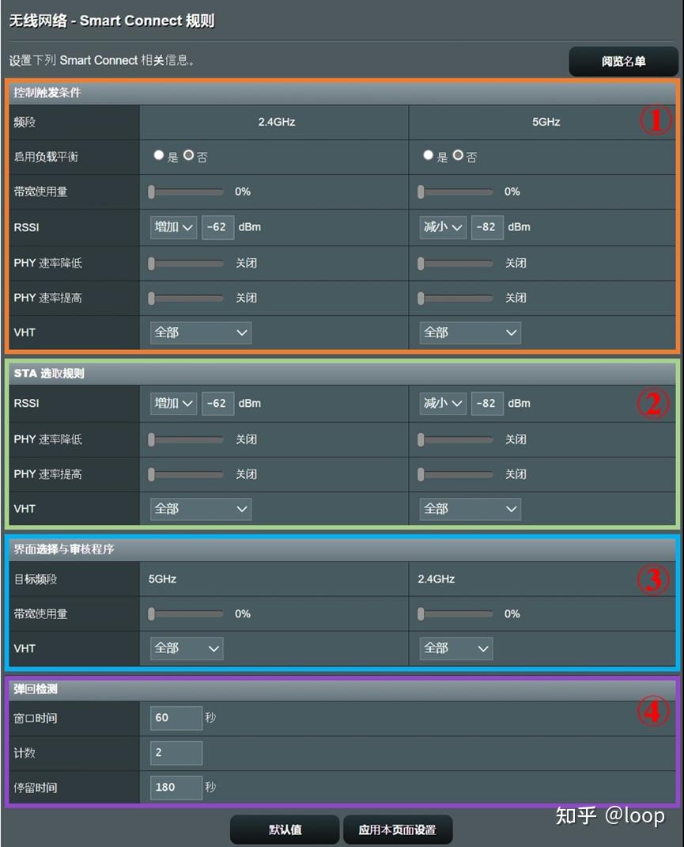This screenshot has width=684, height=847.
Task: Open the 5GHz VHT dropdown in 控制触发条件
Action: coord(470,332)
